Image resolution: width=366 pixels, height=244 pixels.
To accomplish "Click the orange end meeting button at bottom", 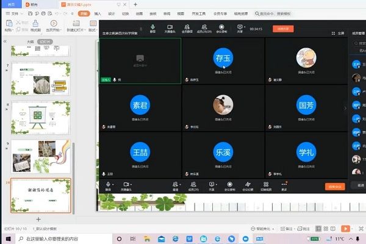I will (x=335, y=186).
